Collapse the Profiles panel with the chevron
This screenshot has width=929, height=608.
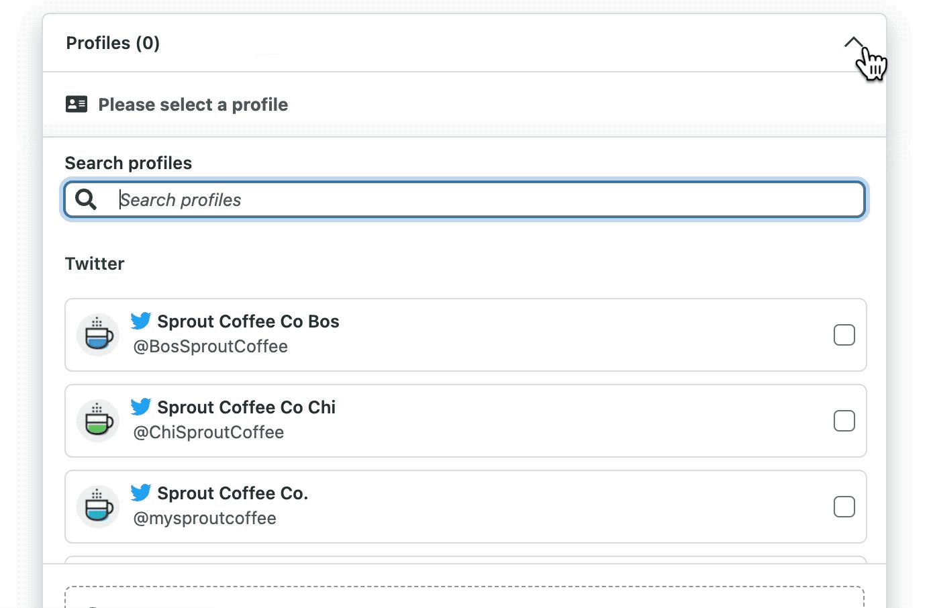(x=853, y=43)
